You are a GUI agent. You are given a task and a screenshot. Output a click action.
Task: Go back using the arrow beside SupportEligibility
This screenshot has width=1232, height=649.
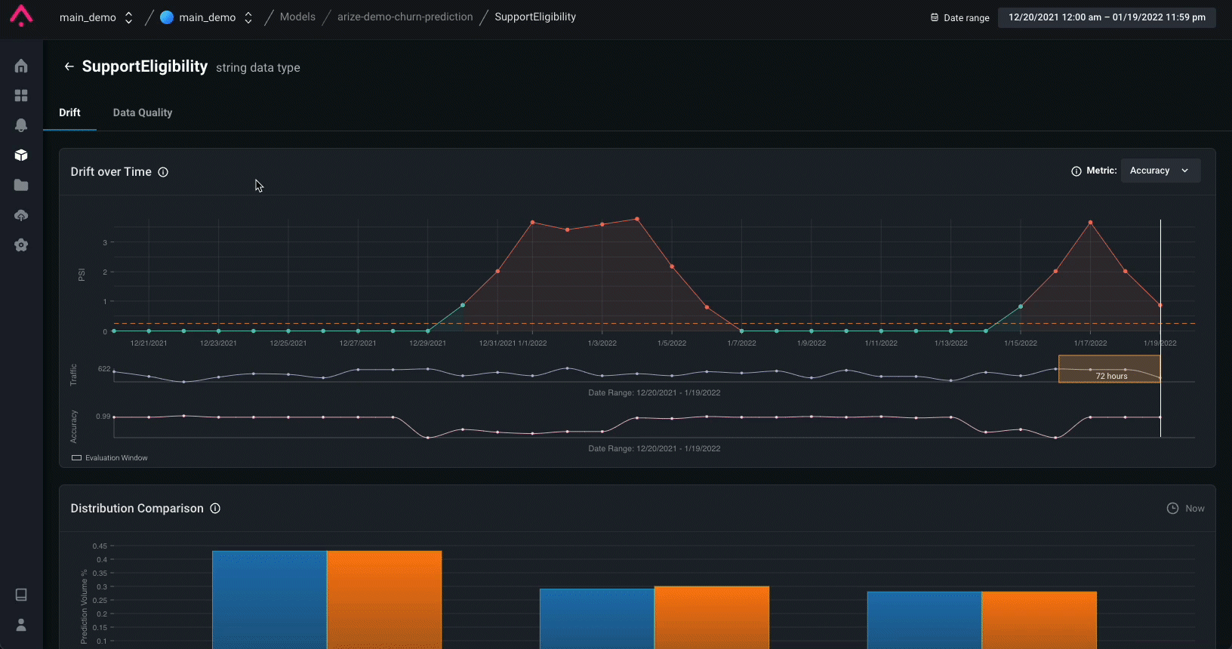[69, 66]
